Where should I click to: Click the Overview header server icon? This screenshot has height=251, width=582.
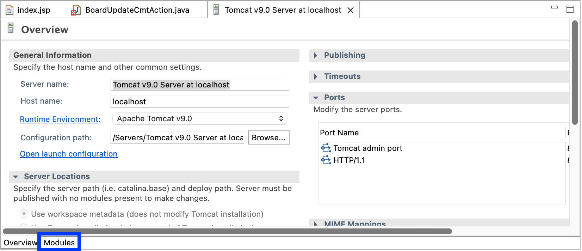(x=11, y=28)
